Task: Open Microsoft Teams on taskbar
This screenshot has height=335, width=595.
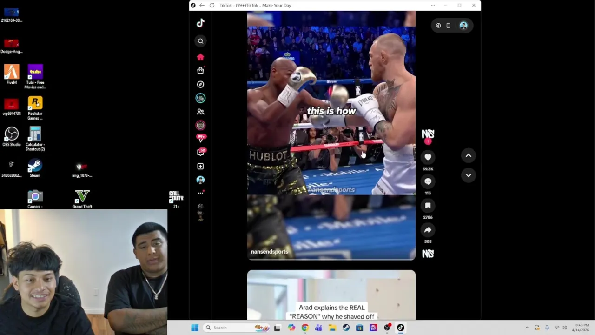Action: [318, 328]
